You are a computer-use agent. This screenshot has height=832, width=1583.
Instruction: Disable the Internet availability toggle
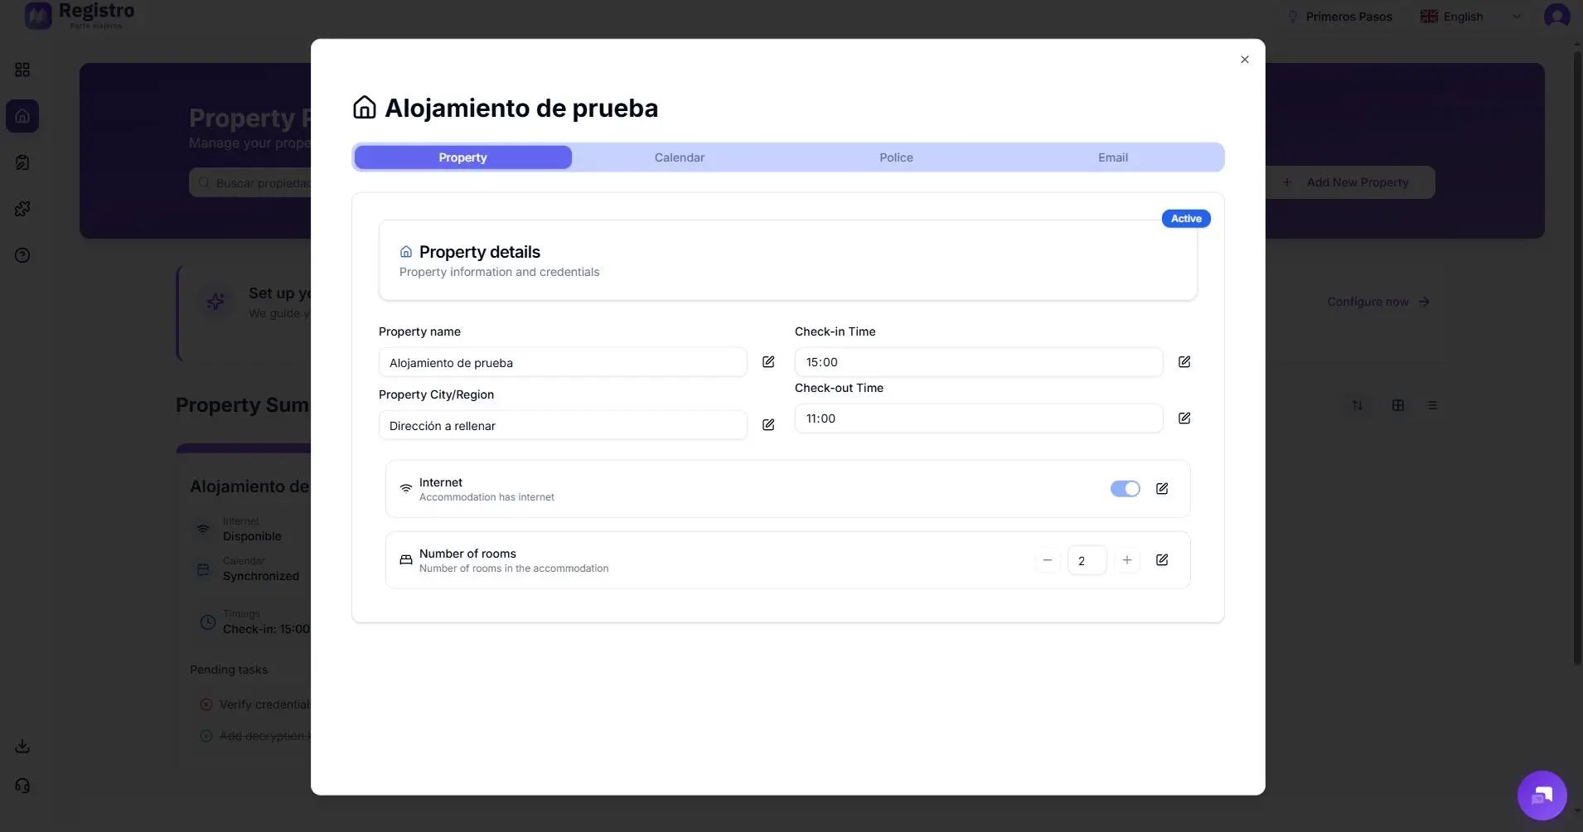coord(1126,489)
